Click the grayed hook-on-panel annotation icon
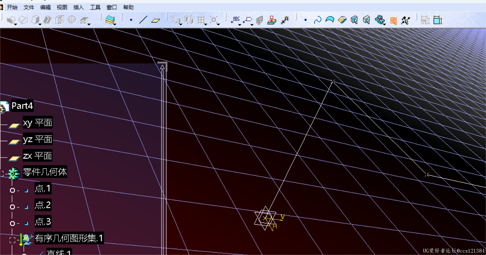 259,20
